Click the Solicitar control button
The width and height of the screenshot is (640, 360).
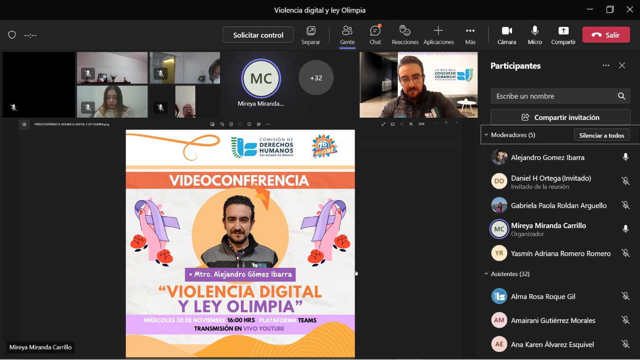(258, 35)
